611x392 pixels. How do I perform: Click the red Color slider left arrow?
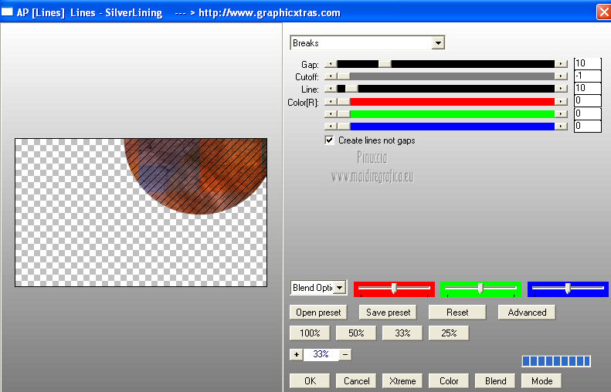(331, 102)
